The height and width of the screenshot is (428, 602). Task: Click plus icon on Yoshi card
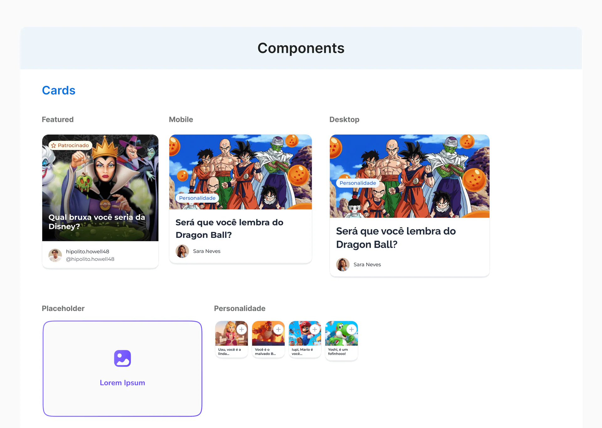351,330
